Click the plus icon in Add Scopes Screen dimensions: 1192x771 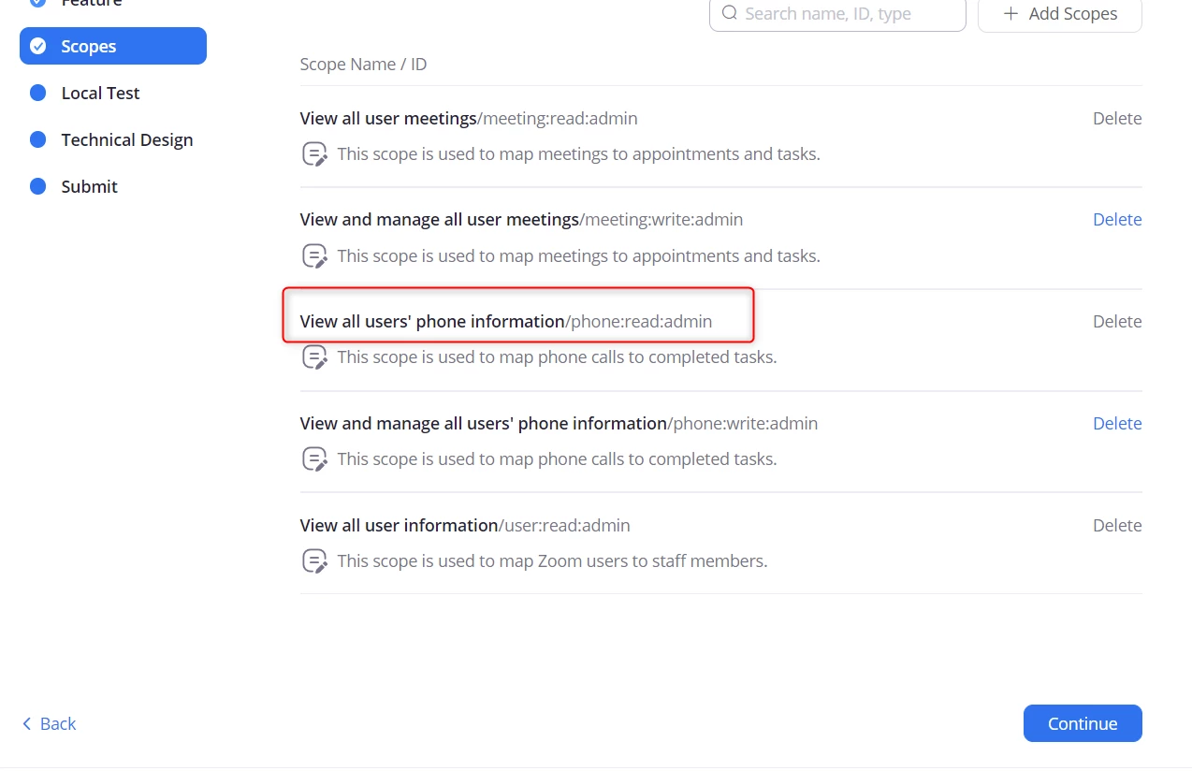[1010, 13]
